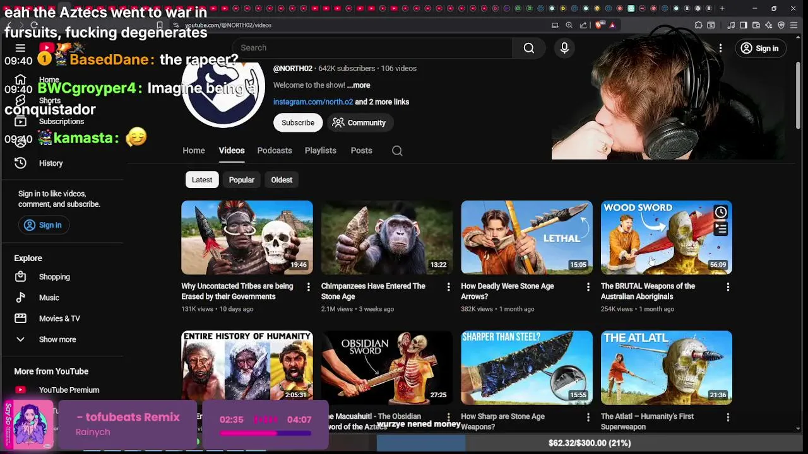This screenshot has height=454, width=808.
Task: Click donation goal progress bar $62.32/$300.00
Action: 590,443
